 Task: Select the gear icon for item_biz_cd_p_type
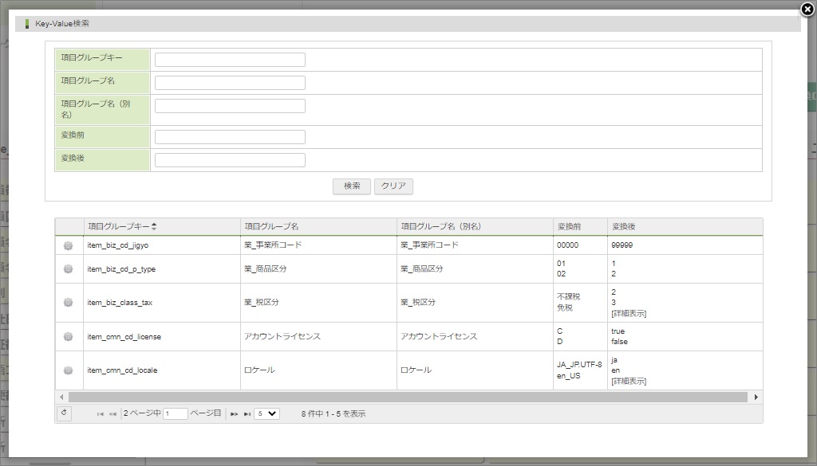coord(69,269)
